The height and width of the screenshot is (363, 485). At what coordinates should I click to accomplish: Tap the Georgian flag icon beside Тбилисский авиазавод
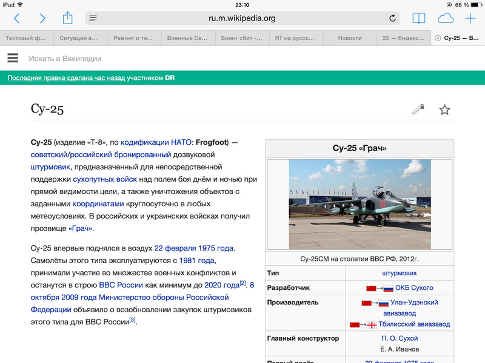(x=372, y=325)
